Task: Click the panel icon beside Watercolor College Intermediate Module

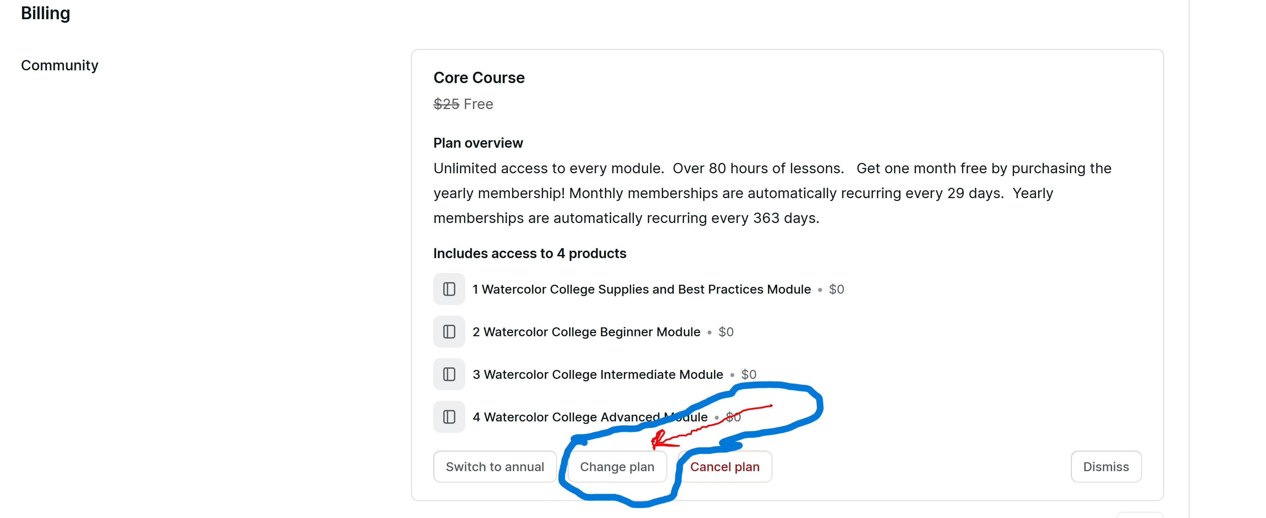Action: tap(449, 374)
